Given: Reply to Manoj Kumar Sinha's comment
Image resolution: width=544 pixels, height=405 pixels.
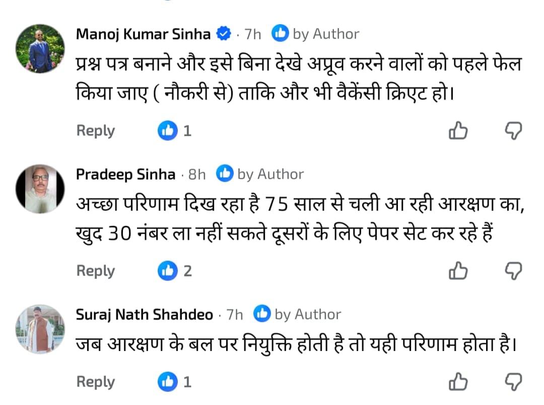Looking at the screenshot, I should click(96, 131).
